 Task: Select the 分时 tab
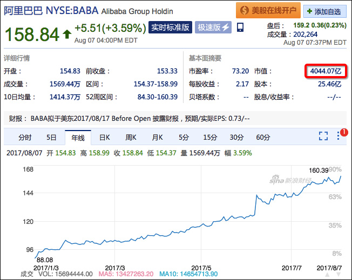(25, 137)
